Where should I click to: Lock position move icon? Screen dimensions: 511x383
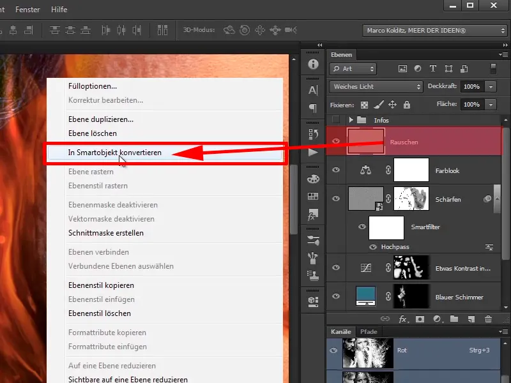coord(392,105)
